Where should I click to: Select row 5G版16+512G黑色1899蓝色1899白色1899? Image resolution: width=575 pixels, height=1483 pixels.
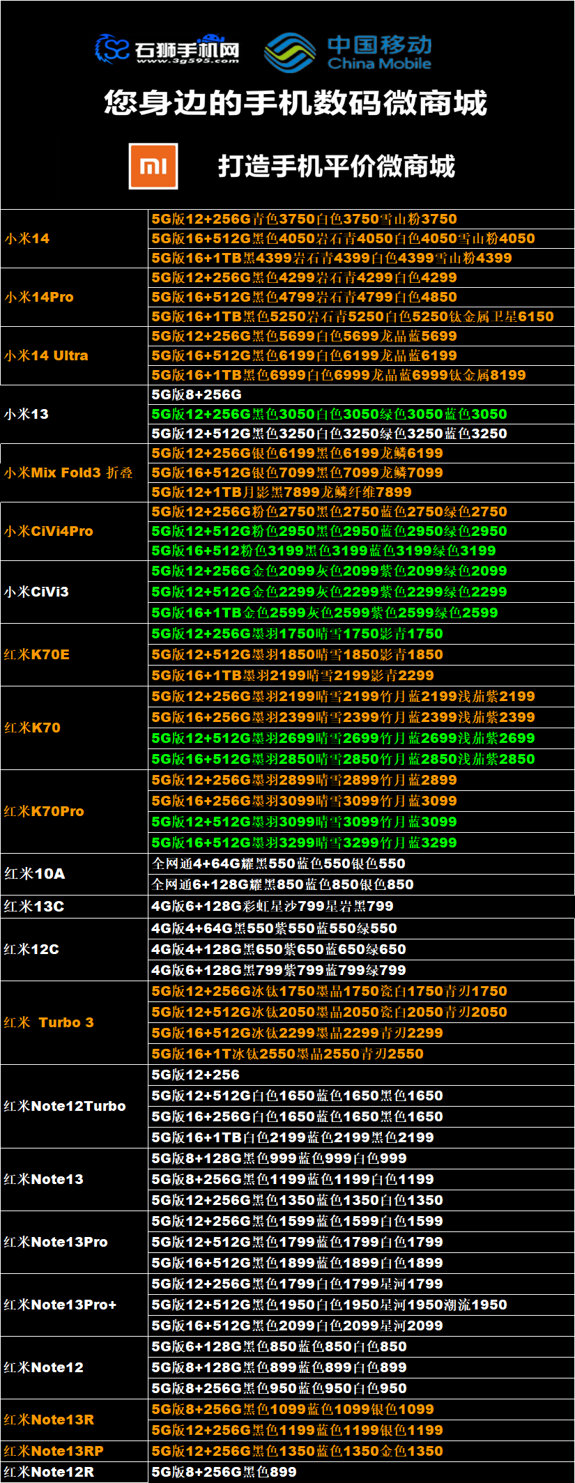(x=362, y=1263)
